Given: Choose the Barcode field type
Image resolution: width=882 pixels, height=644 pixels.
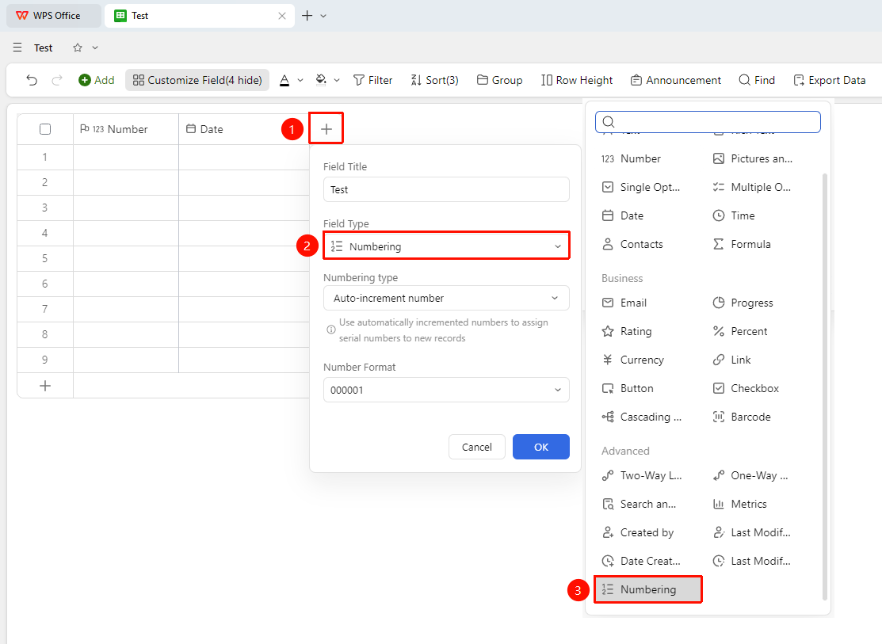Looking at the screenshot, I should 742,417.
